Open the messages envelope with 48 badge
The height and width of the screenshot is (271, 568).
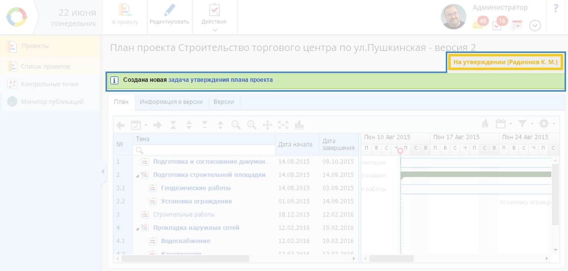point(477,25)
